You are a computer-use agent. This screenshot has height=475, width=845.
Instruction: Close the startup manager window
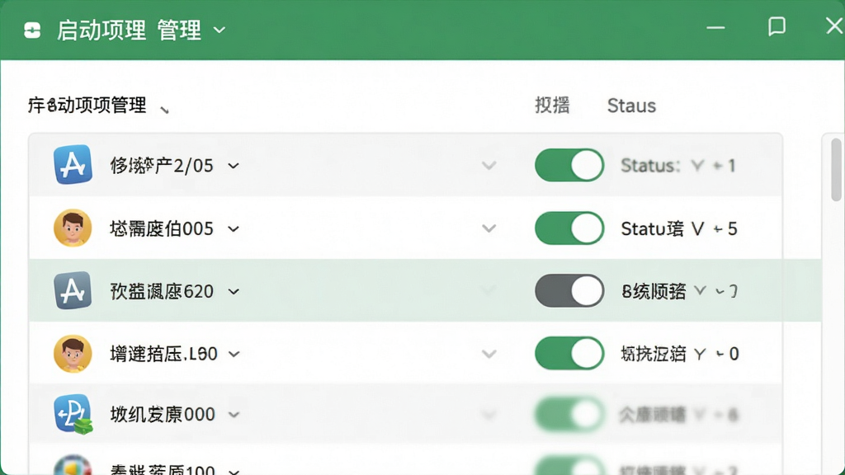[x=835, y=26]
